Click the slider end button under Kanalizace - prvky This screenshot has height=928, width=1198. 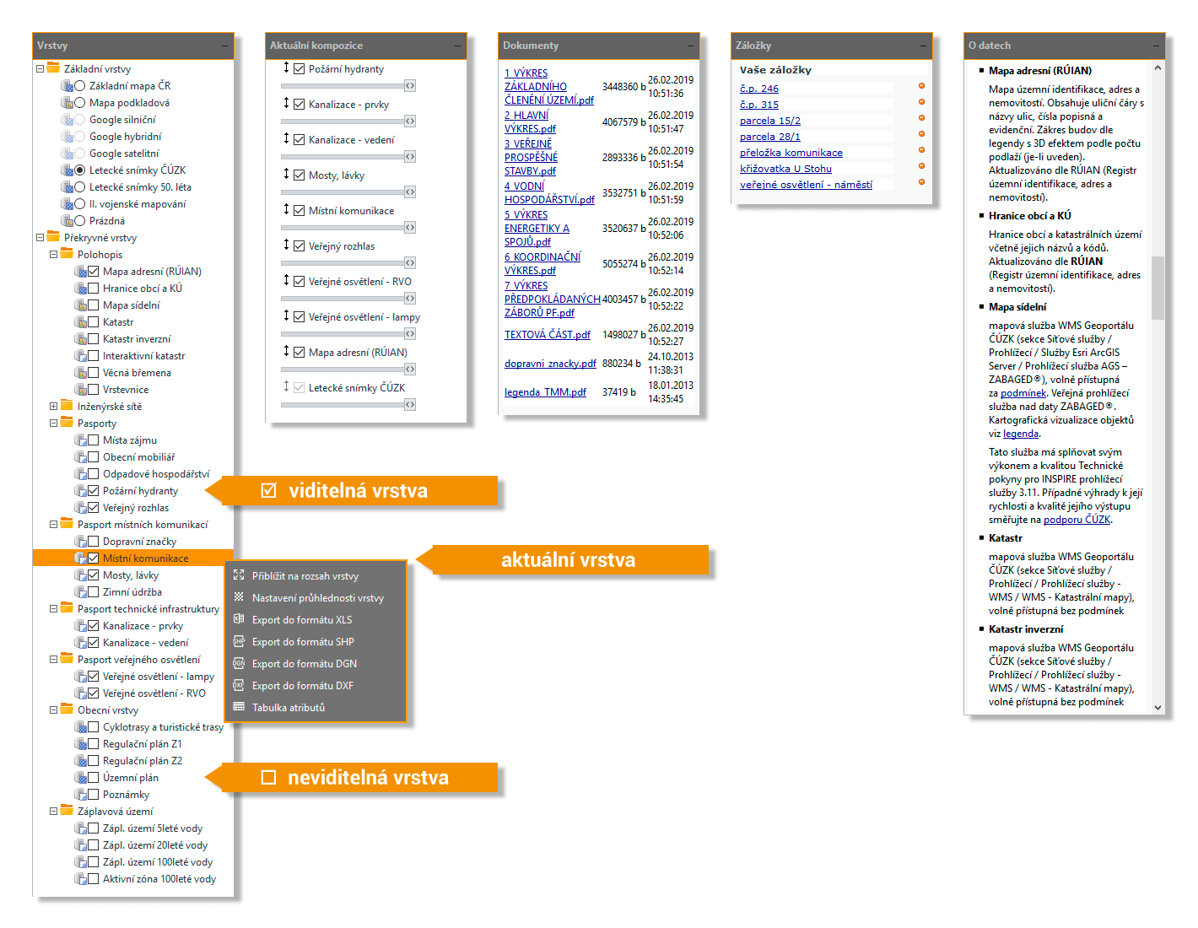410,121
